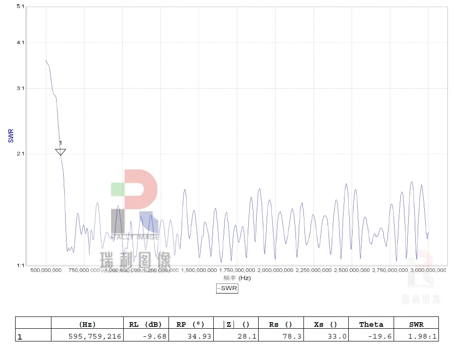Screen dimensions: 454x349
Task: Click the vertical blue SWR axis title
Action: point(11,136)
